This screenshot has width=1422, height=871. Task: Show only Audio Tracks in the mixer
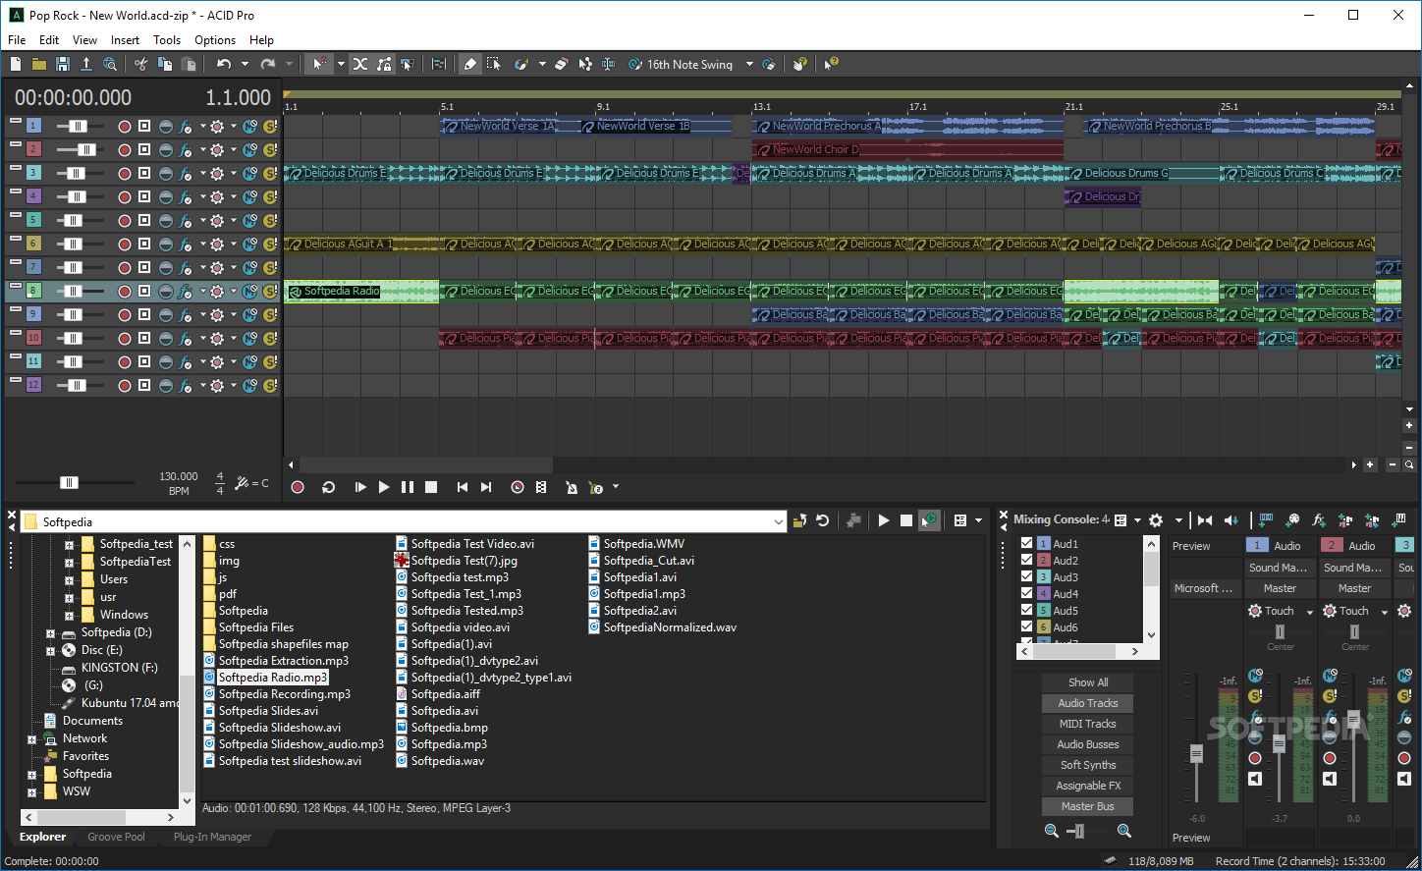coord(1088,703)
